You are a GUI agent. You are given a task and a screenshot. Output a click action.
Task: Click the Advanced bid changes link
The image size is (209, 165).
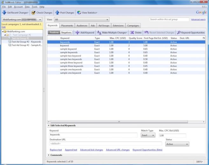[91, 150]
